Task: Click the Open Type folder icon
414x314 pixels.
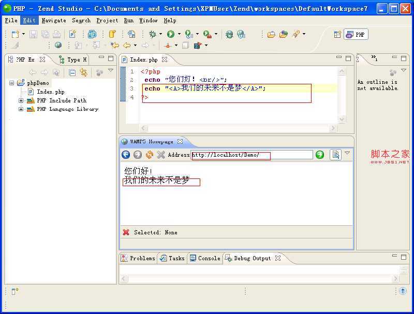Action: click(271, 34)
